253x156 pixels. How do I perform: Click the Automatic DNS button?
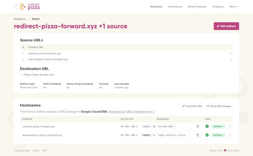tap(192, 106)
